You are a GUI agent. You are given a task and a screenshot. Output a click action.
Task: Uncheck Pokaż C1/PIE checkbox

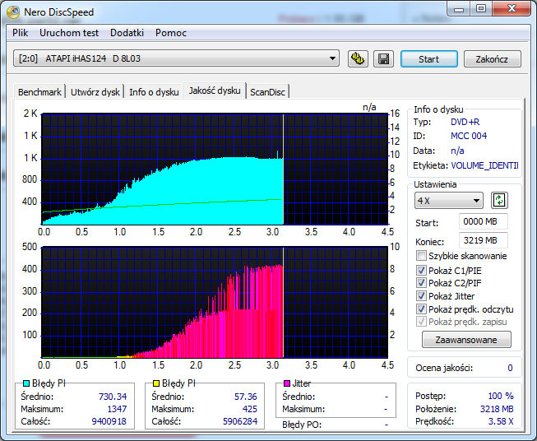[x=421, y=271]
